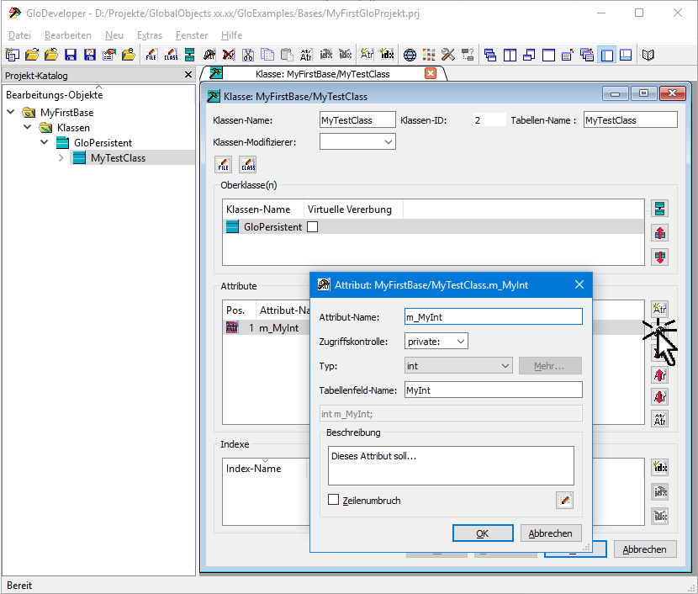
Task: Click the Tabellen-Name input field
Action: (631, 119)
